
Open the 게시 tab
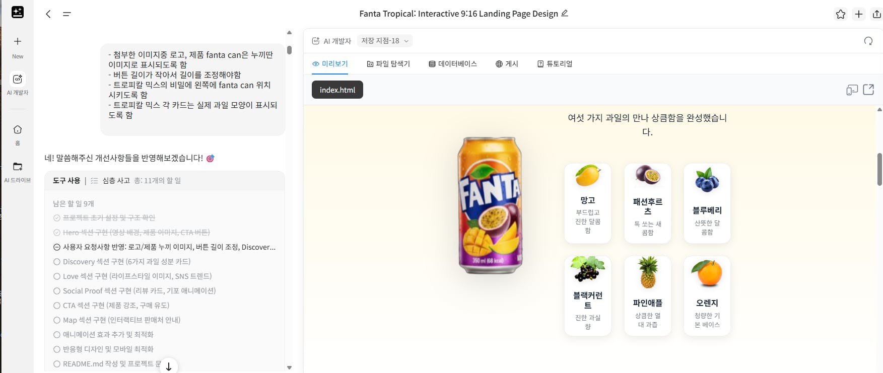[x=507, y=64]
